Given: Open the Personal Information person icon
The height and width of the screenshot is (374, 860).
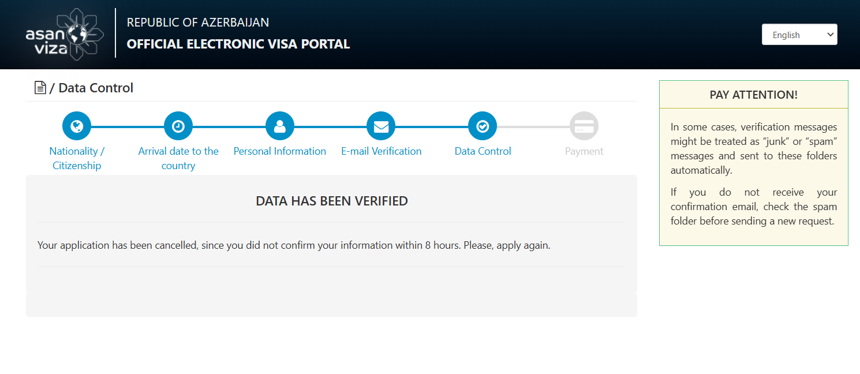Looking at the screenshot, I should (280, 126).
